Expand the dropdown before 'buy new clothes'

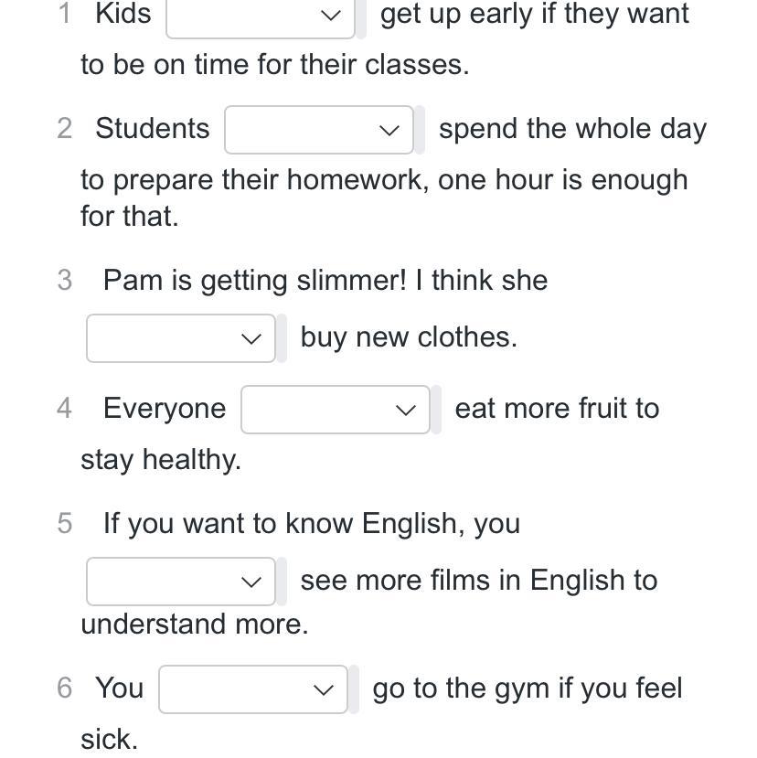[181, 338]
